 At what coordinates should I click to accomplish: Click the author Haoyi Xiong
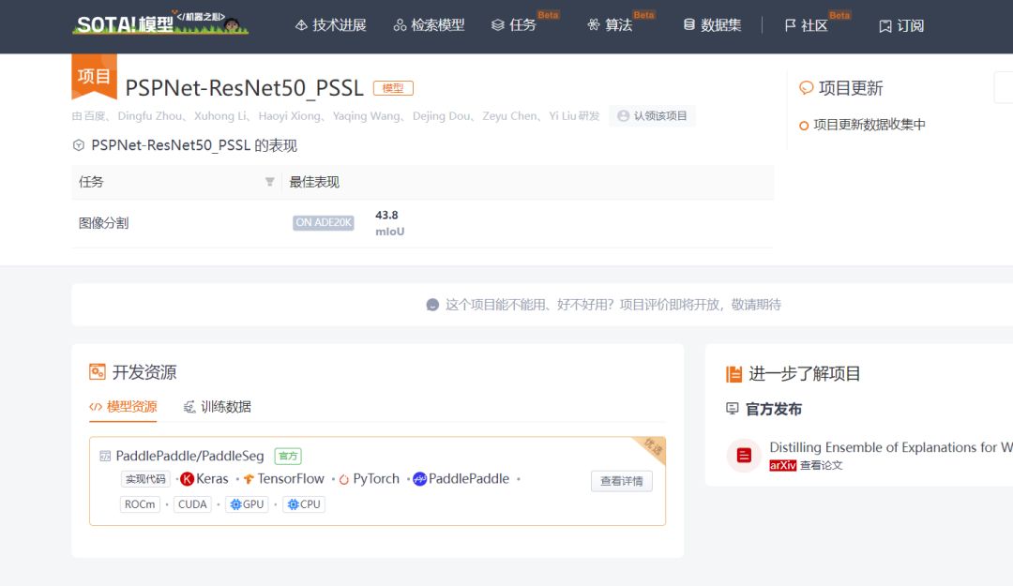290,116
